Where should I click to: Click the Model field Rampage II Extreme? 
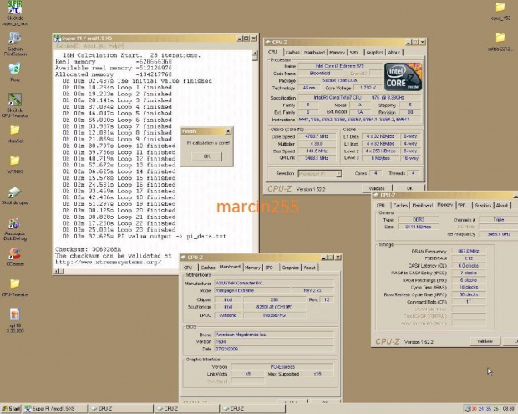point(252,291)
